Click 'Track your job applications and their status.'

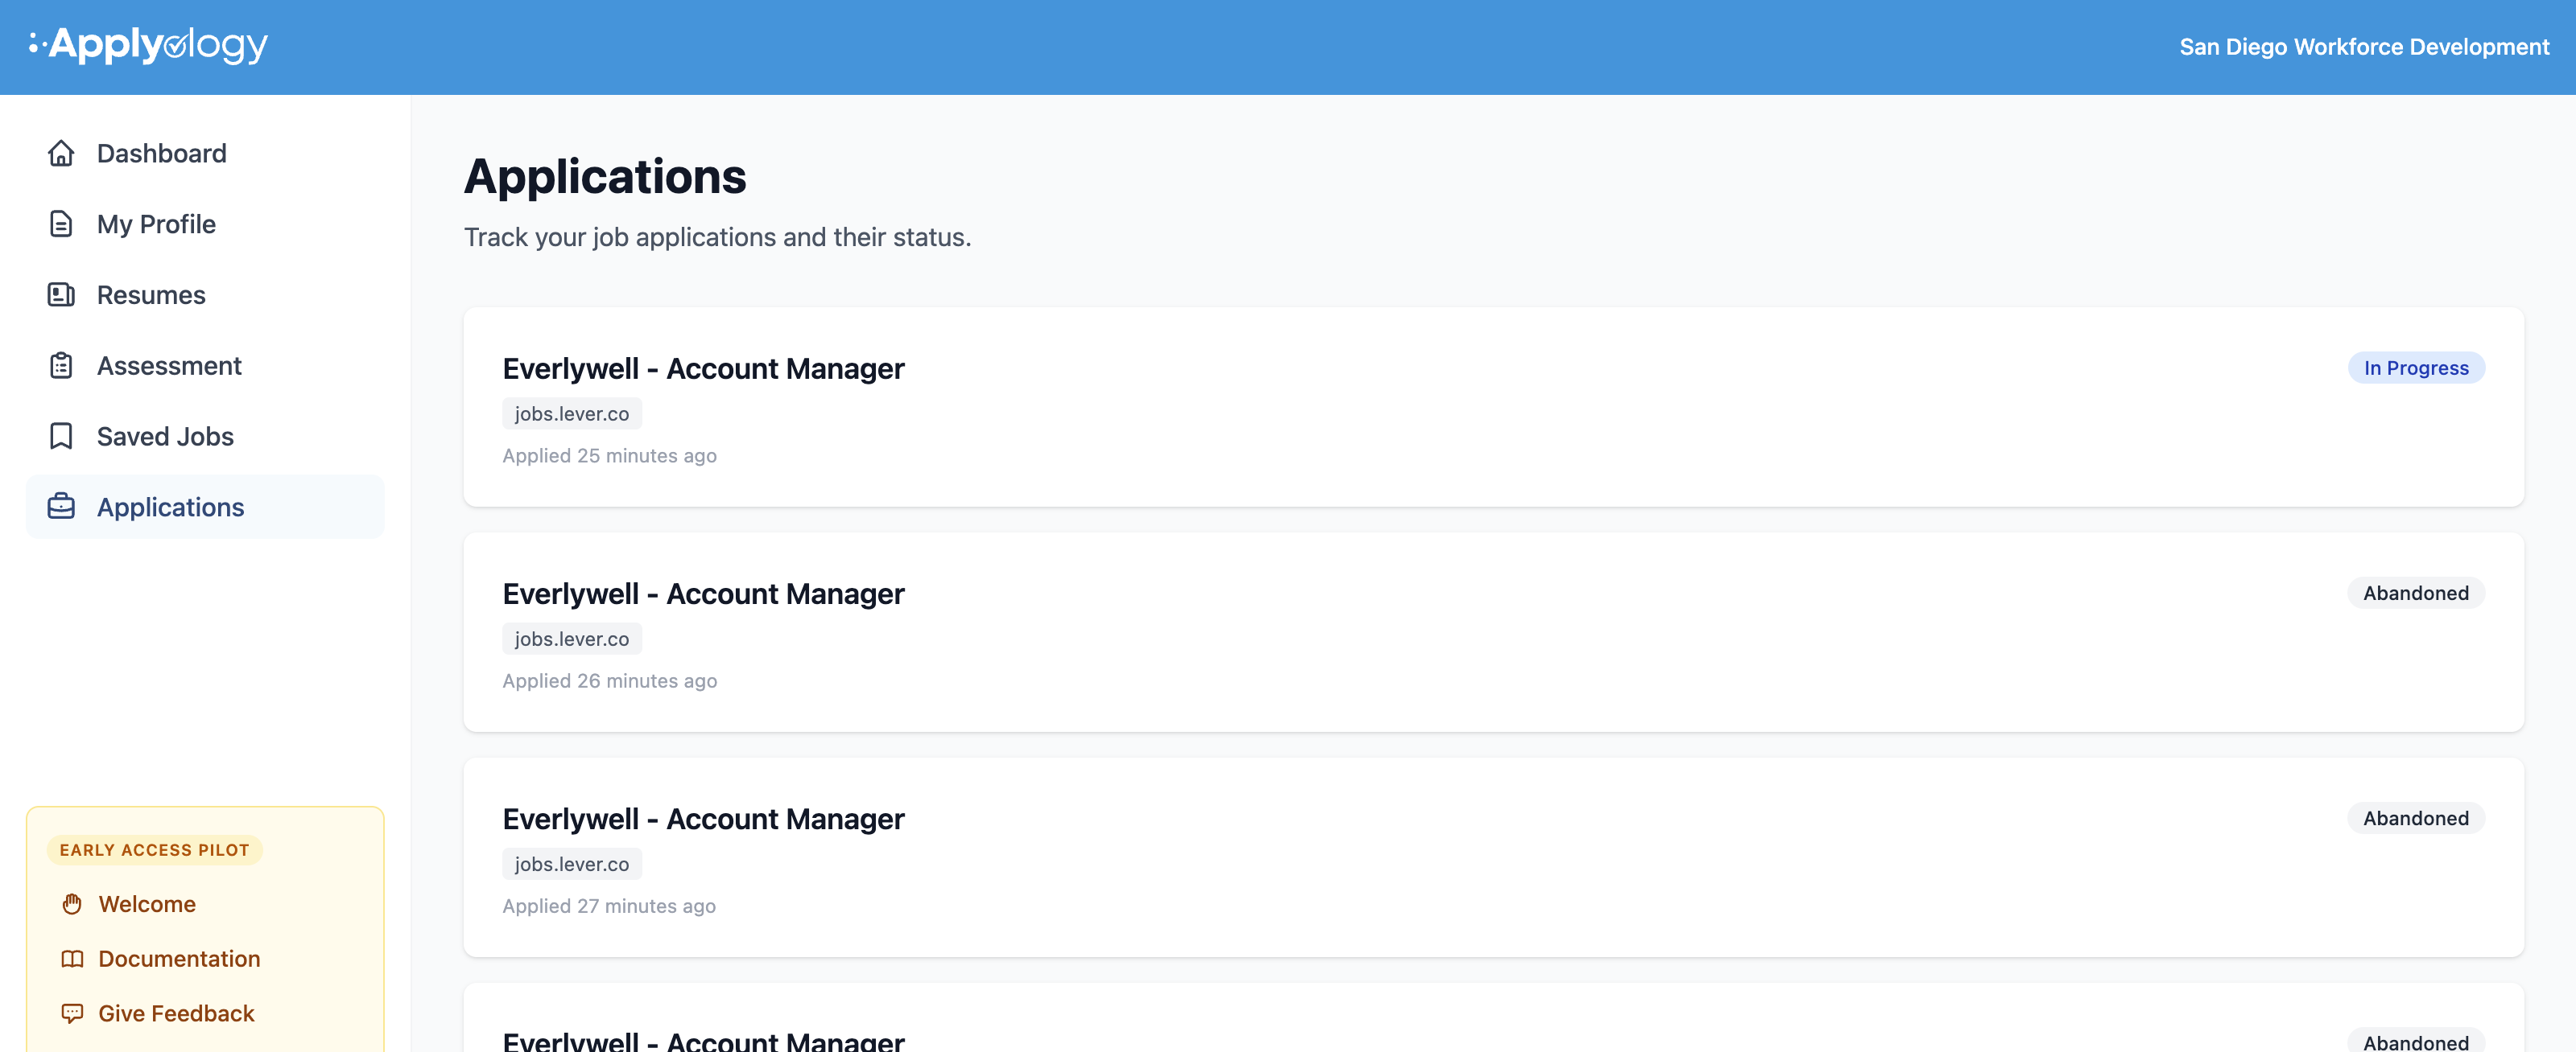[x=718, y=238]
